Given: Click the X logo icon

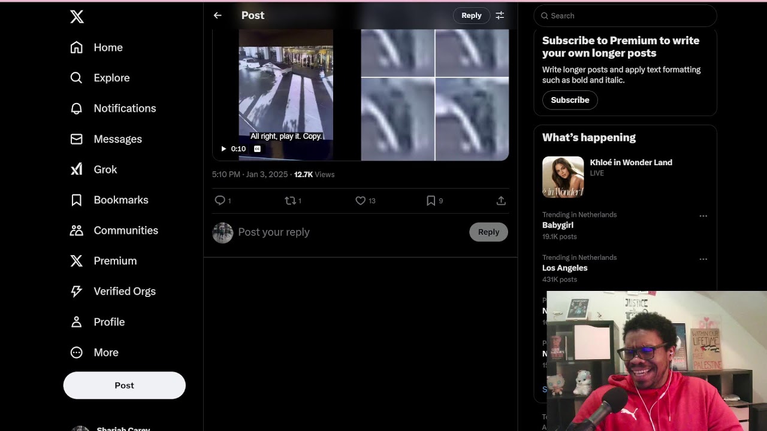Looking at the screenshot, I should click(x=77, y=17).
